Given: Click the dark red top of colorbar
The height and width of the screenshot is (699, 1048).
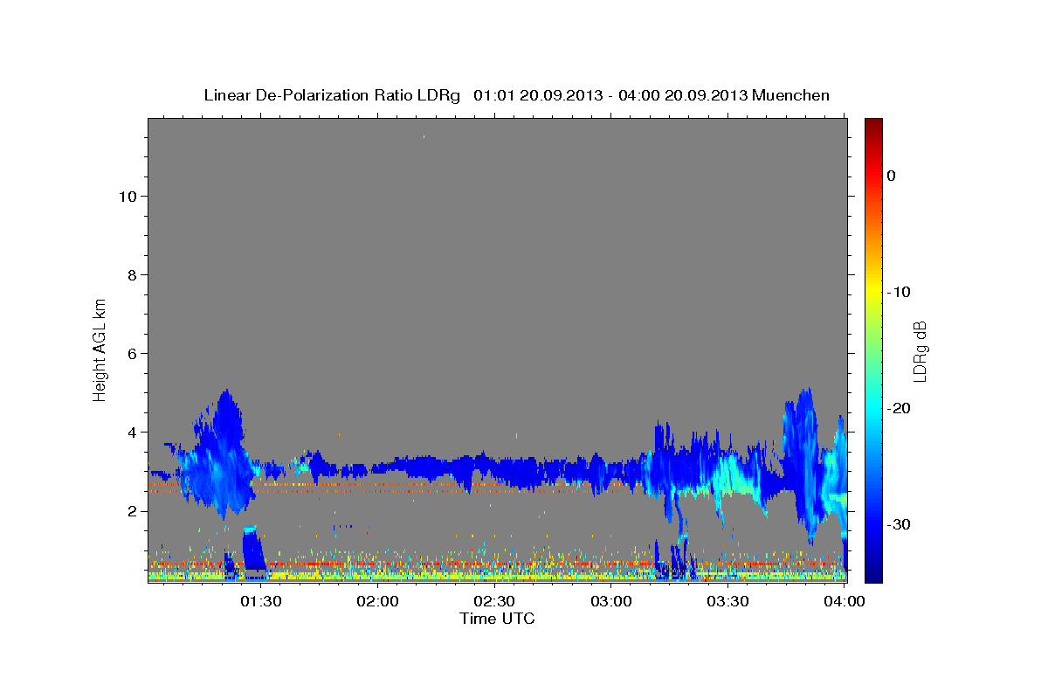Looking at the screenshot, I should tap(872, 127).
